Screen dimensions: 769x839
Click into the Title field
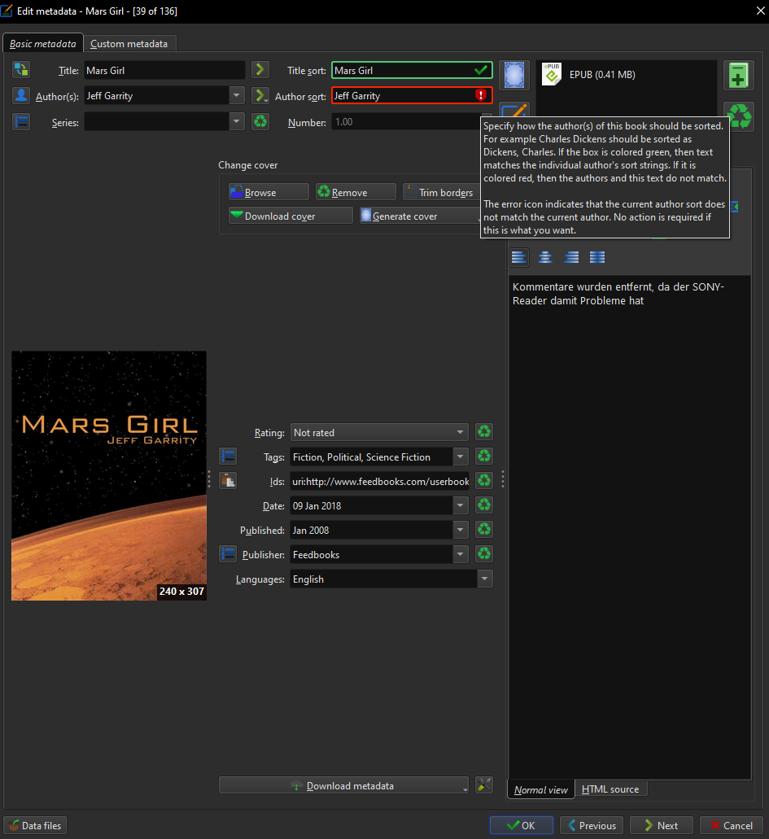tap(164, 70)
